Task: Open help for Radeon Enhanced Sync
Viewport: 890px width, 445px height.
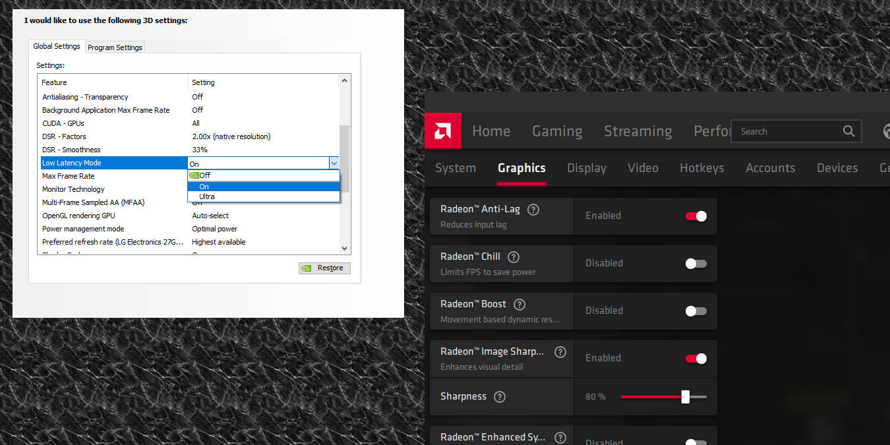Action: pos(560,437)
